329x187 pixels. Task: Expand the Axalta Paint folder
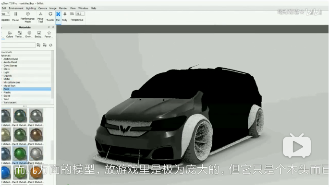(10, 62)
